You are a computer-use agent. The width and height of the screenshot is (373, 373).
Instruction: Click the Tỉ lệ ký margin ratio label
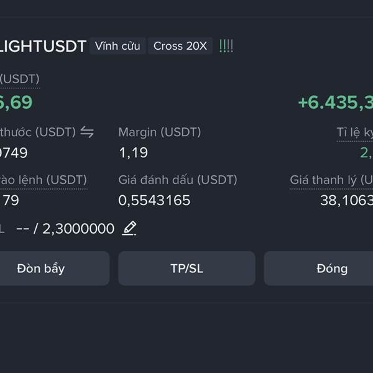click(x=355, y=132)
